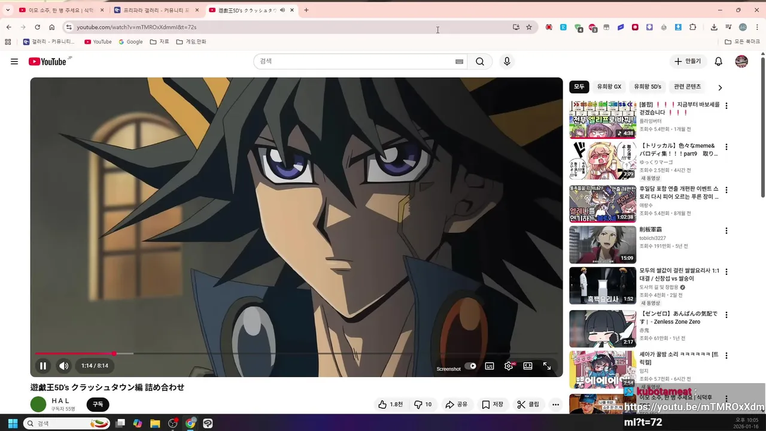The height and width of the screenshot is (431, 766).
Task: Switch to the 이모 소주 한 병 주세요 tab
Action: [62, 10]
